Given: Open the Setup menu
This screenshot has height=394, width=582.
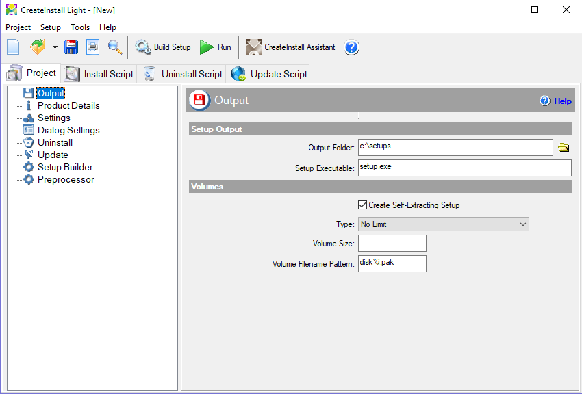Looking at the screenshot, I should (x=51, y=27).
